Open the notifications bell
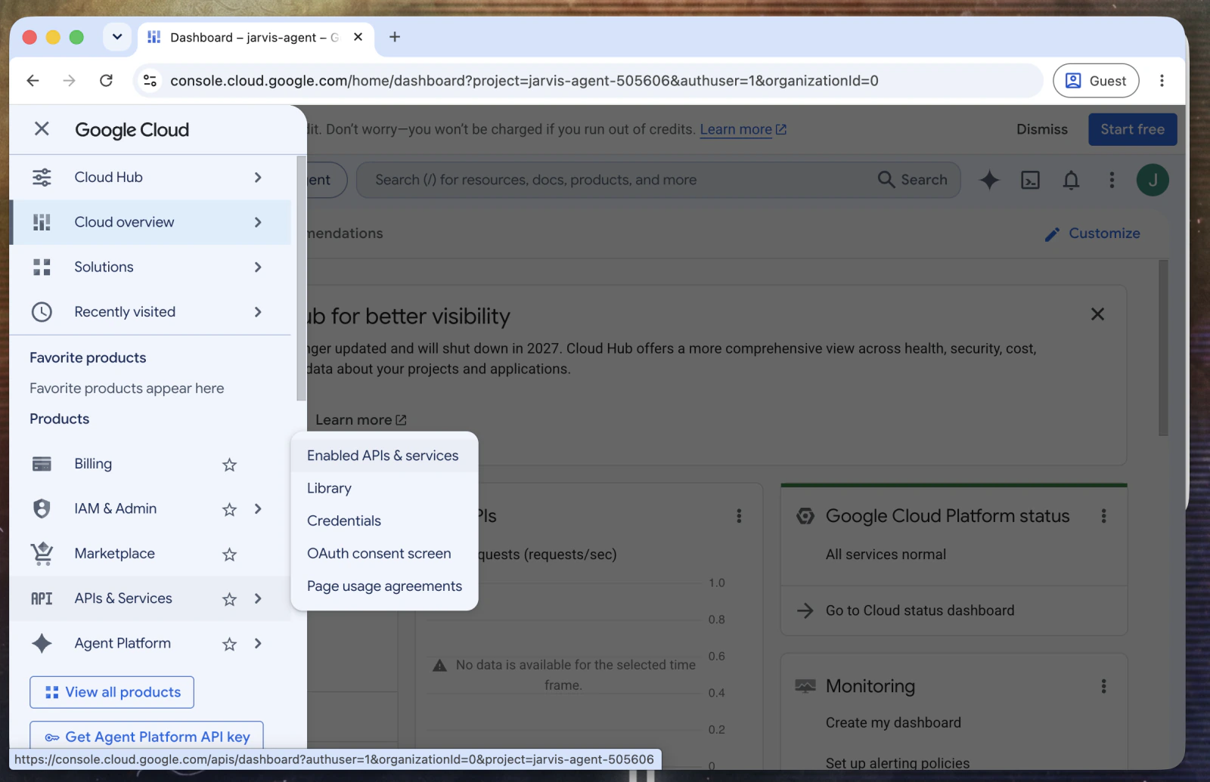Screen dimensions: 1210x782 pyautogui.click(x=1071, y=180)
